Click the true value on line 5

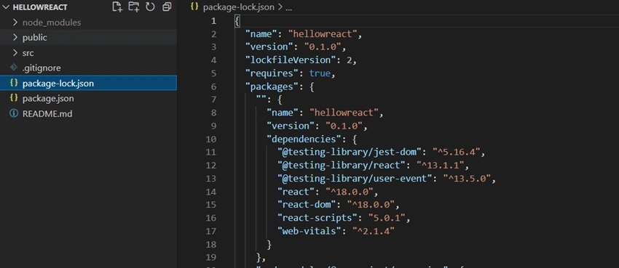click(x=320, y=73)
